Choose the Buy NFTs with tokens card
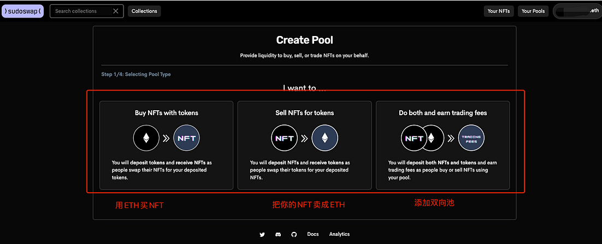Image resolution: width=602 pixels, height=244 pixels. click(x=166, y=145)
